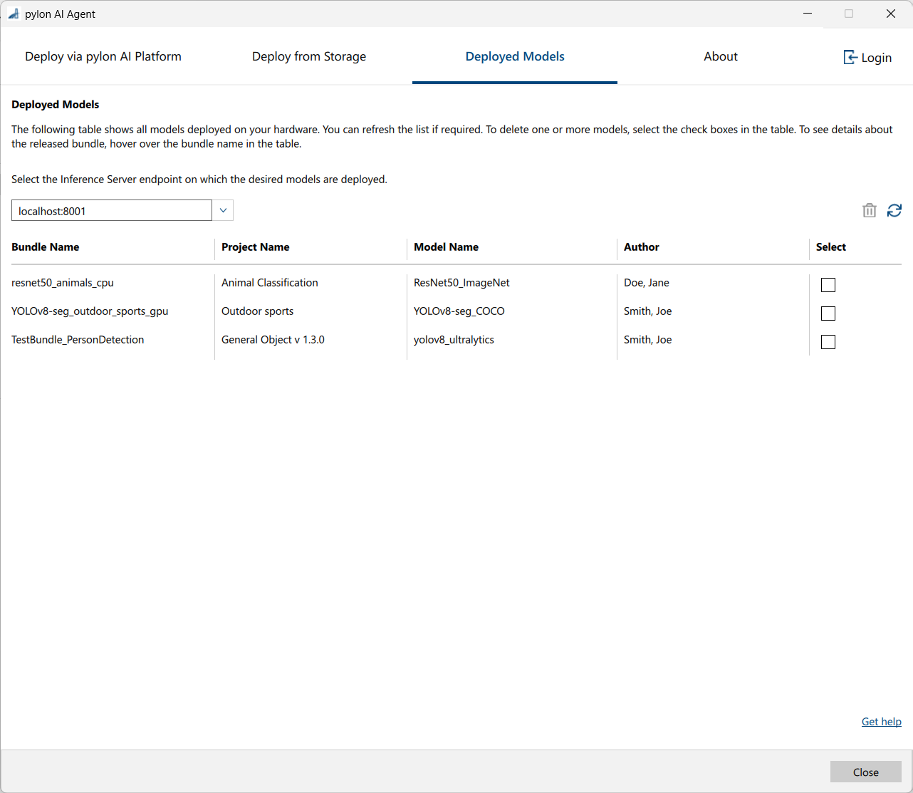Viewport: 913px width, 793px height.
Task: Click the localhost:8001 endpoint field
Action: pos(112,210)
